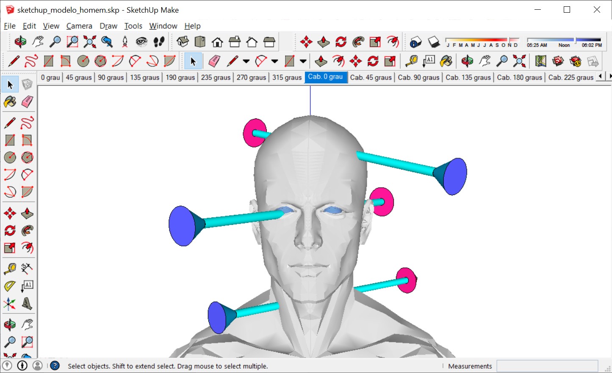Open the Draw menu

click(x=108, y=26)
